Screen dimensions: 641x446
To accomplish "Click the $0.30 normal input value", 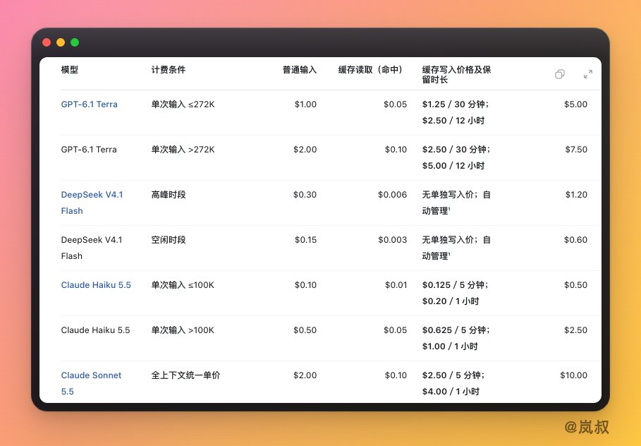I will coord(305,195).
